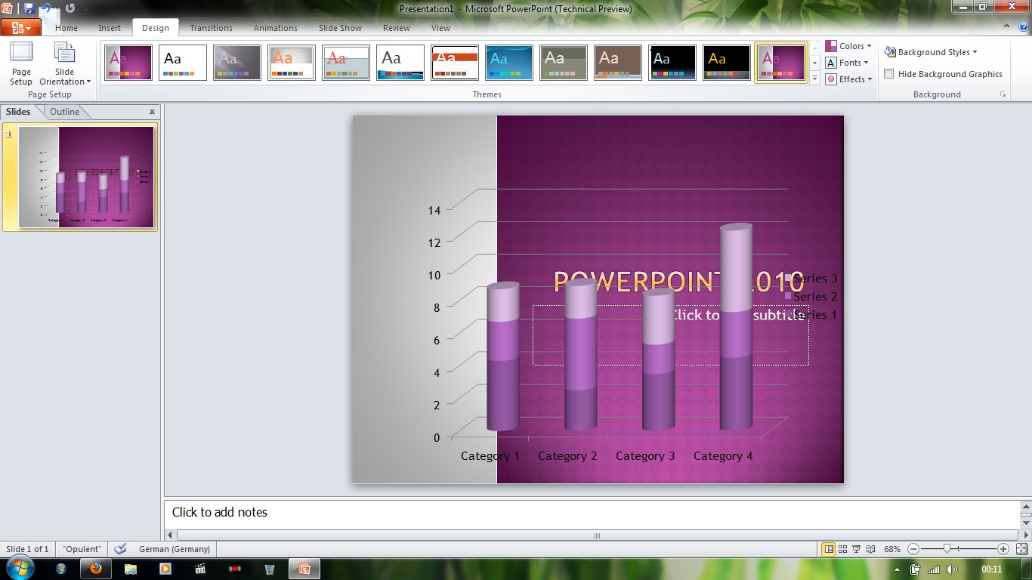Click the slide title text POWERPOINT 2010
Image resolution: width=1032 pixels, height=580 pixels.
679,282
